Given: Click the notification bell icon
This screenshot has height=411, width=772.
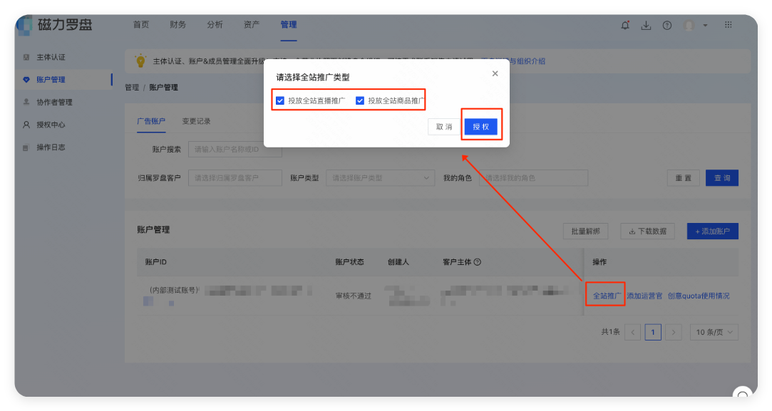Looking at the screenshot, I should (625, 25).
